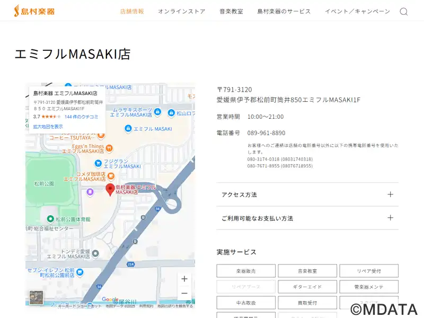Image resolution: width=424 pixels, height=318 pixels.
Task: Click the 実施サービス section heading
Action: pyautogui.click(x=236, y=252)
